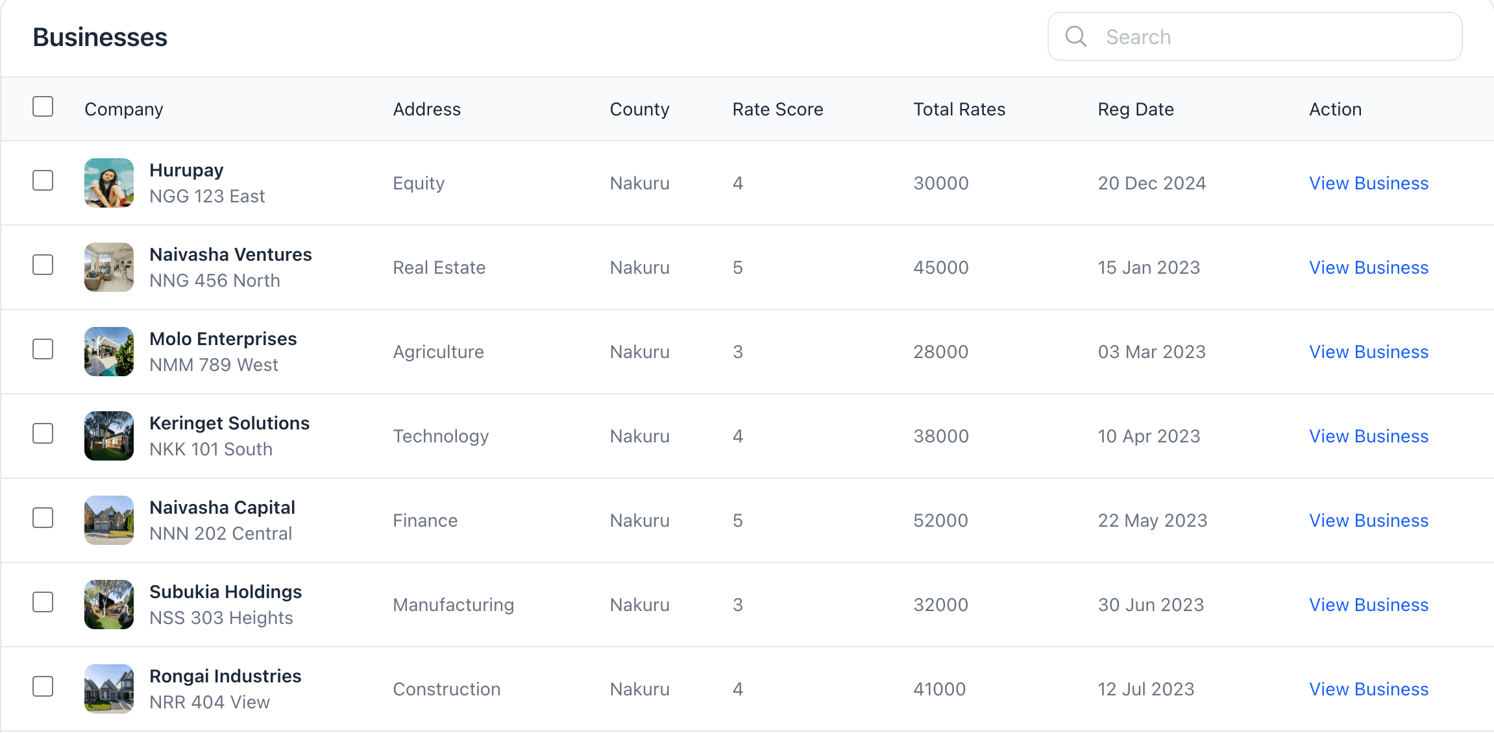
Task: Click NNG 456 North subtext
Action: [x=215, y=280]
